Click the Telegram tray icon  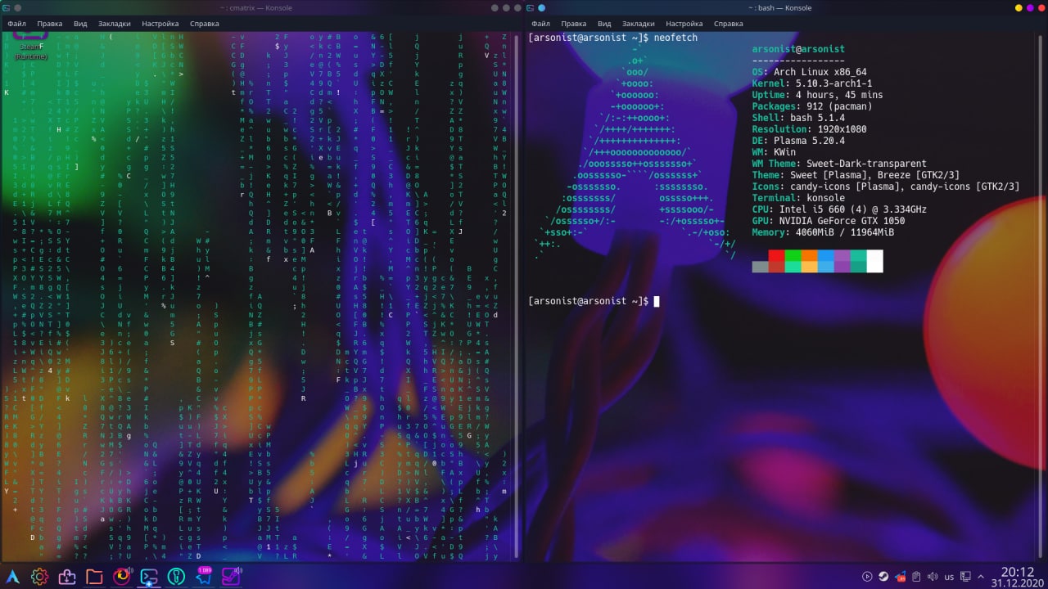pyautogui.click(x=901, y=577)
